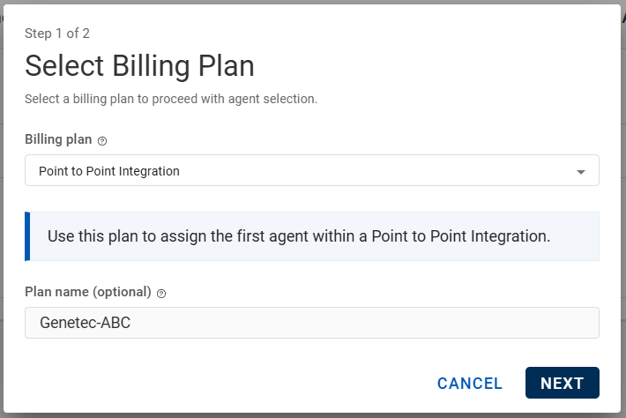Click the Select Billing Plan heading

[139, 66]
